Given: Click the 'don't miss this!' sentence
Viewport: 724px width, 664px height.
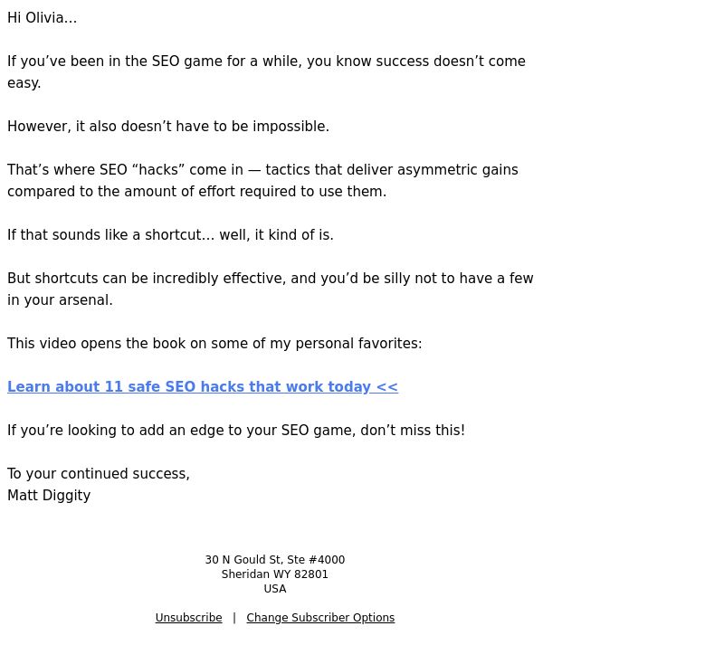Looking at the screenshot, I should pos(236,431).
